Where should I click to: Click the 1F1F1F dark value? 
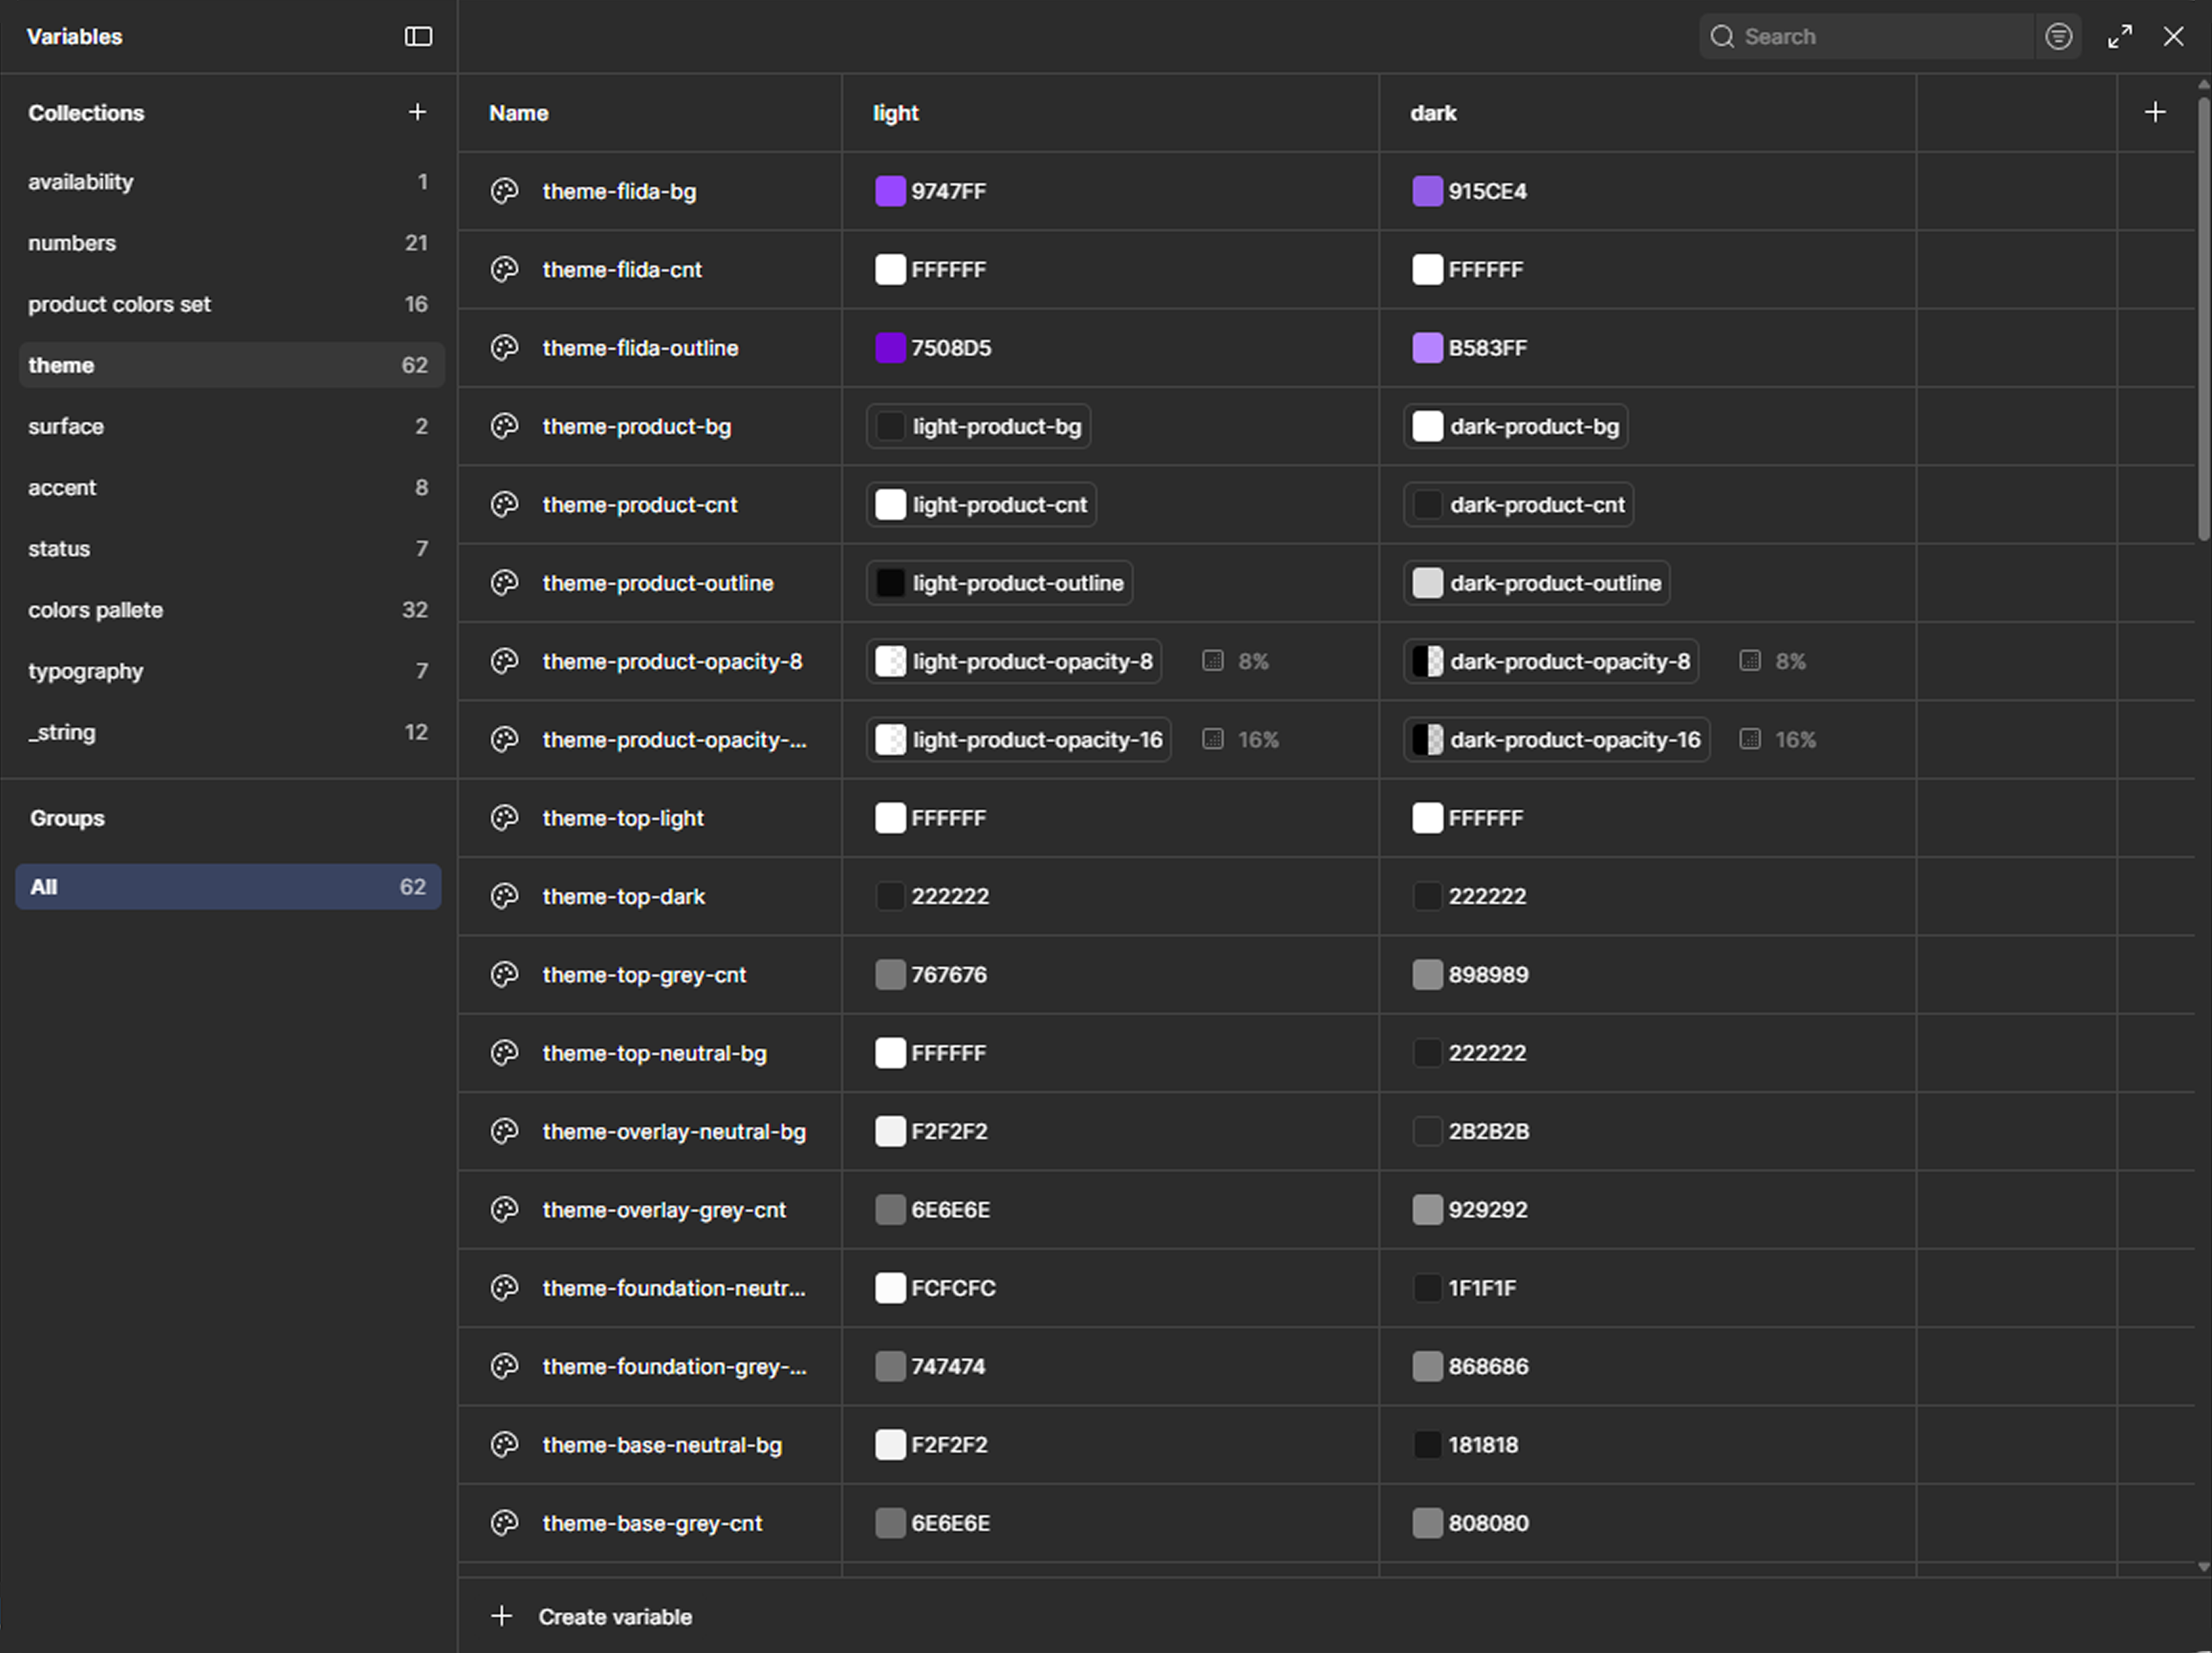click(x=1482, y=1288)
